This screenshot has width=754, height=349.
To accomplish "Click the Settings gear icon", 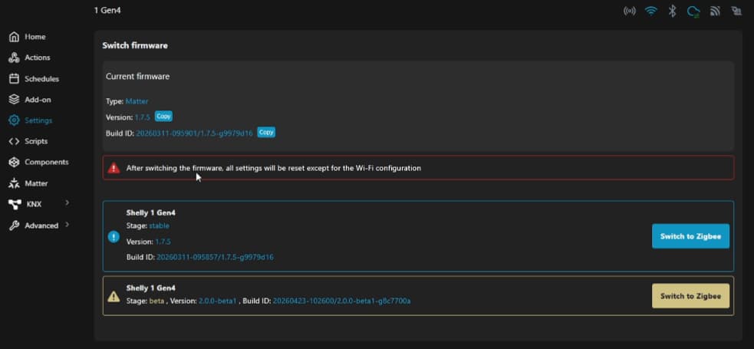I will [x=15, y=120].
